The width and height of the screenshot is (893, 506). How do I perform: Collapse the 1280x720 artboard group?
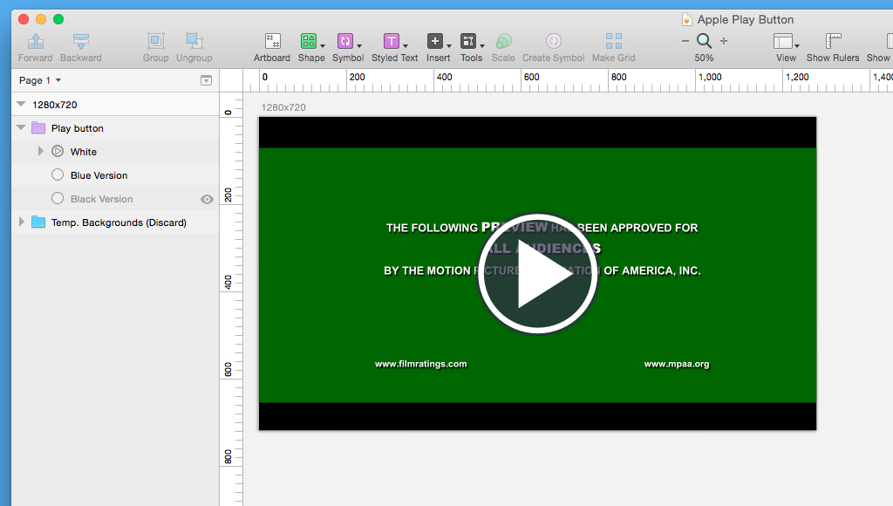tap(21, 104)
